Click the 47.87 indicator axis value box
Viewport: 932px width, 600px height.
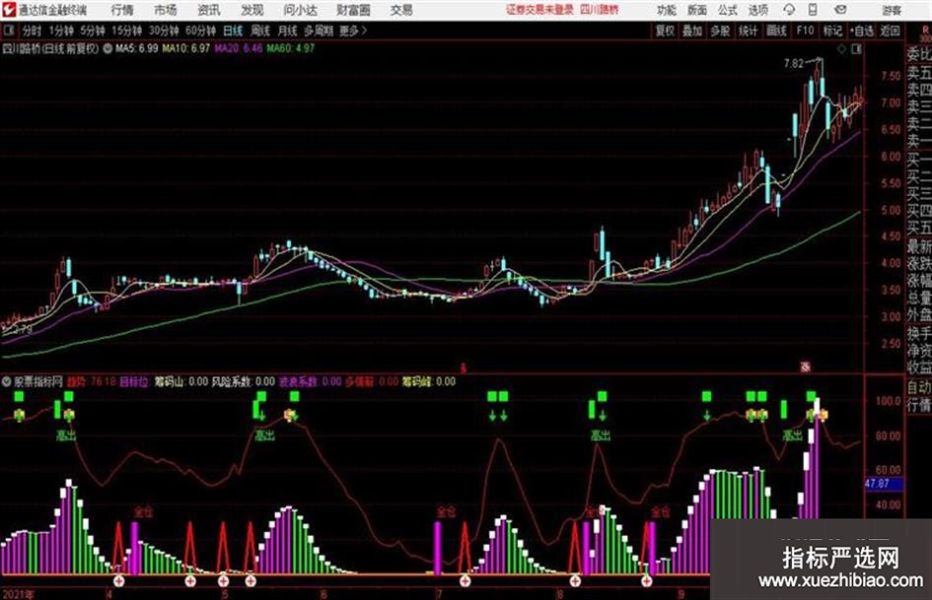(884, 484)
